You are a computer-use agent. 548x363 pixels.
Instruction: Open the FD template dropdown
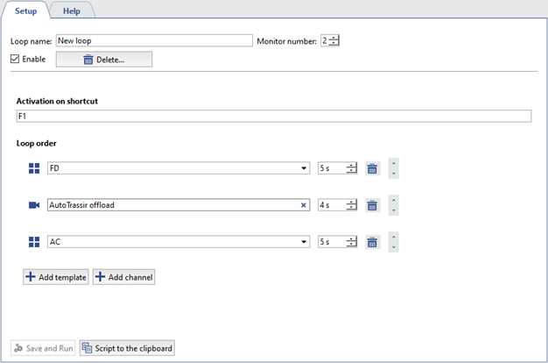click(x=304, y=168)
